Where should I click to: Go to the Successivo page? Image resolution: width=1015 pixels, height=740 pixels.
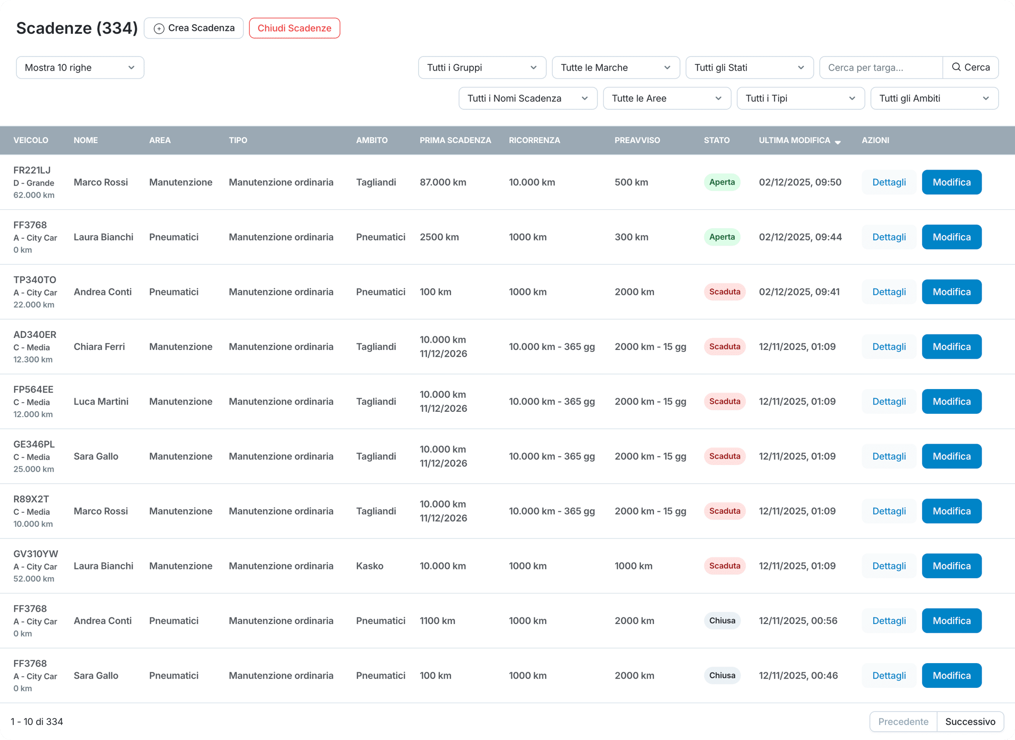[x=970, y=721]
